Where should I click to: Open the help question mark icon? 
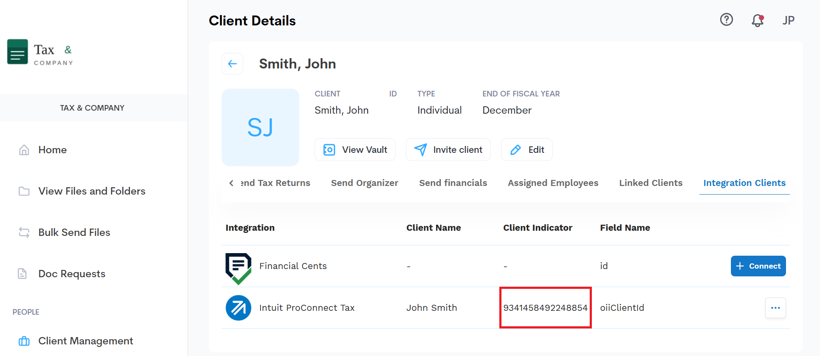coord(727,20)
